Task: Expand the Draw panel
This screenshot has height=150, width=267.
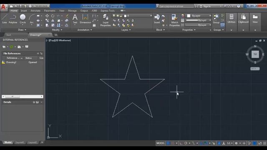Action: (22, 30)
